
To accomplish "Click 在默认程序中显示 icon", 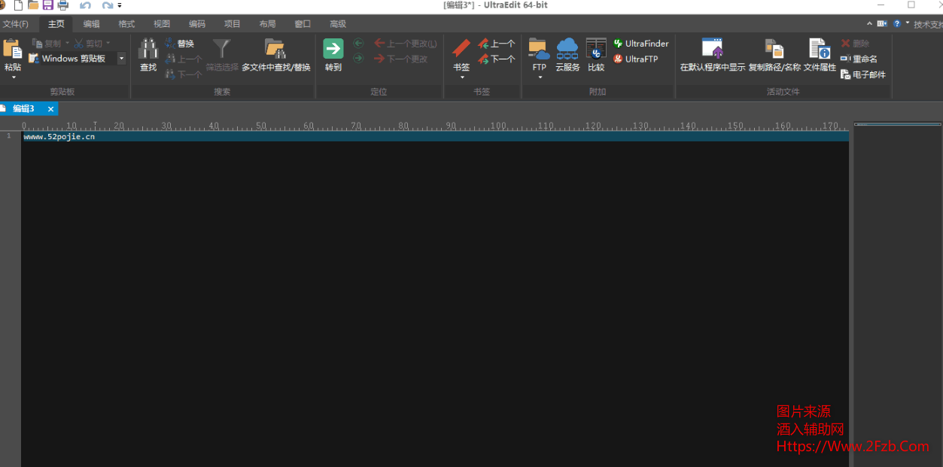I will 712,49.
